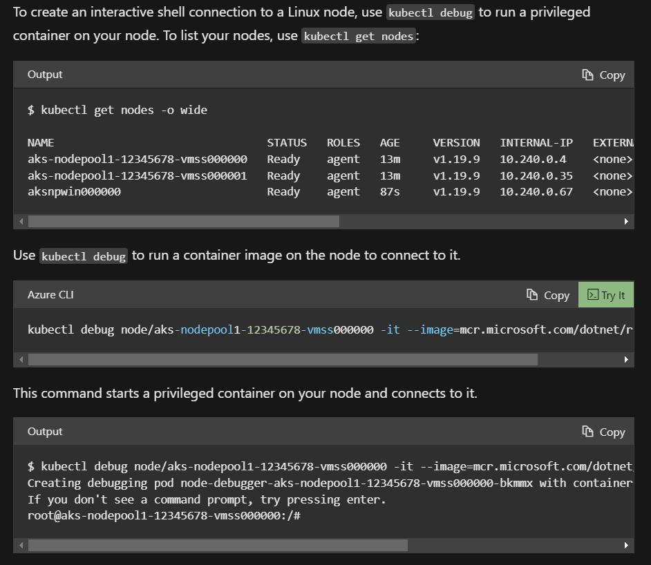Click node name aks-nodepool1-12345678-vmss000001 in table
Image resolution: width=651 pixels, height=565 pixels.
point(138,176)
